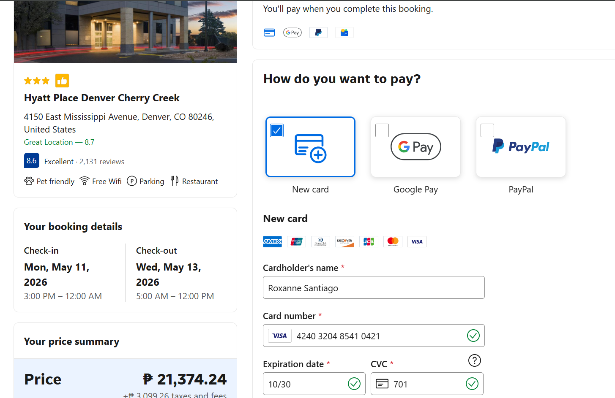The image size is (615, 398).
Task: Click the CVC help question mark icon
Action: click(475, 360)
